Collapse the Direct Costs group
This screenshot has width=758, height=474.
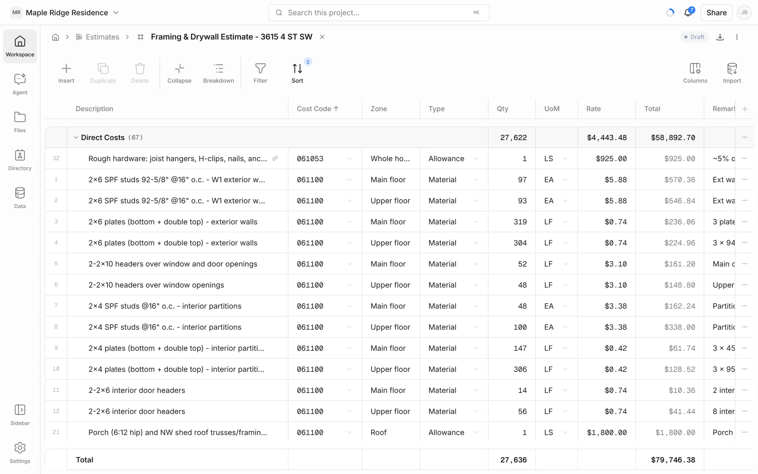pyautogui.click(x=76, y=137)
